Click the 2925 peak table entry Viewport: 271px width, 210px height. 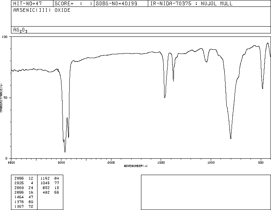click(x=19, y=183)
